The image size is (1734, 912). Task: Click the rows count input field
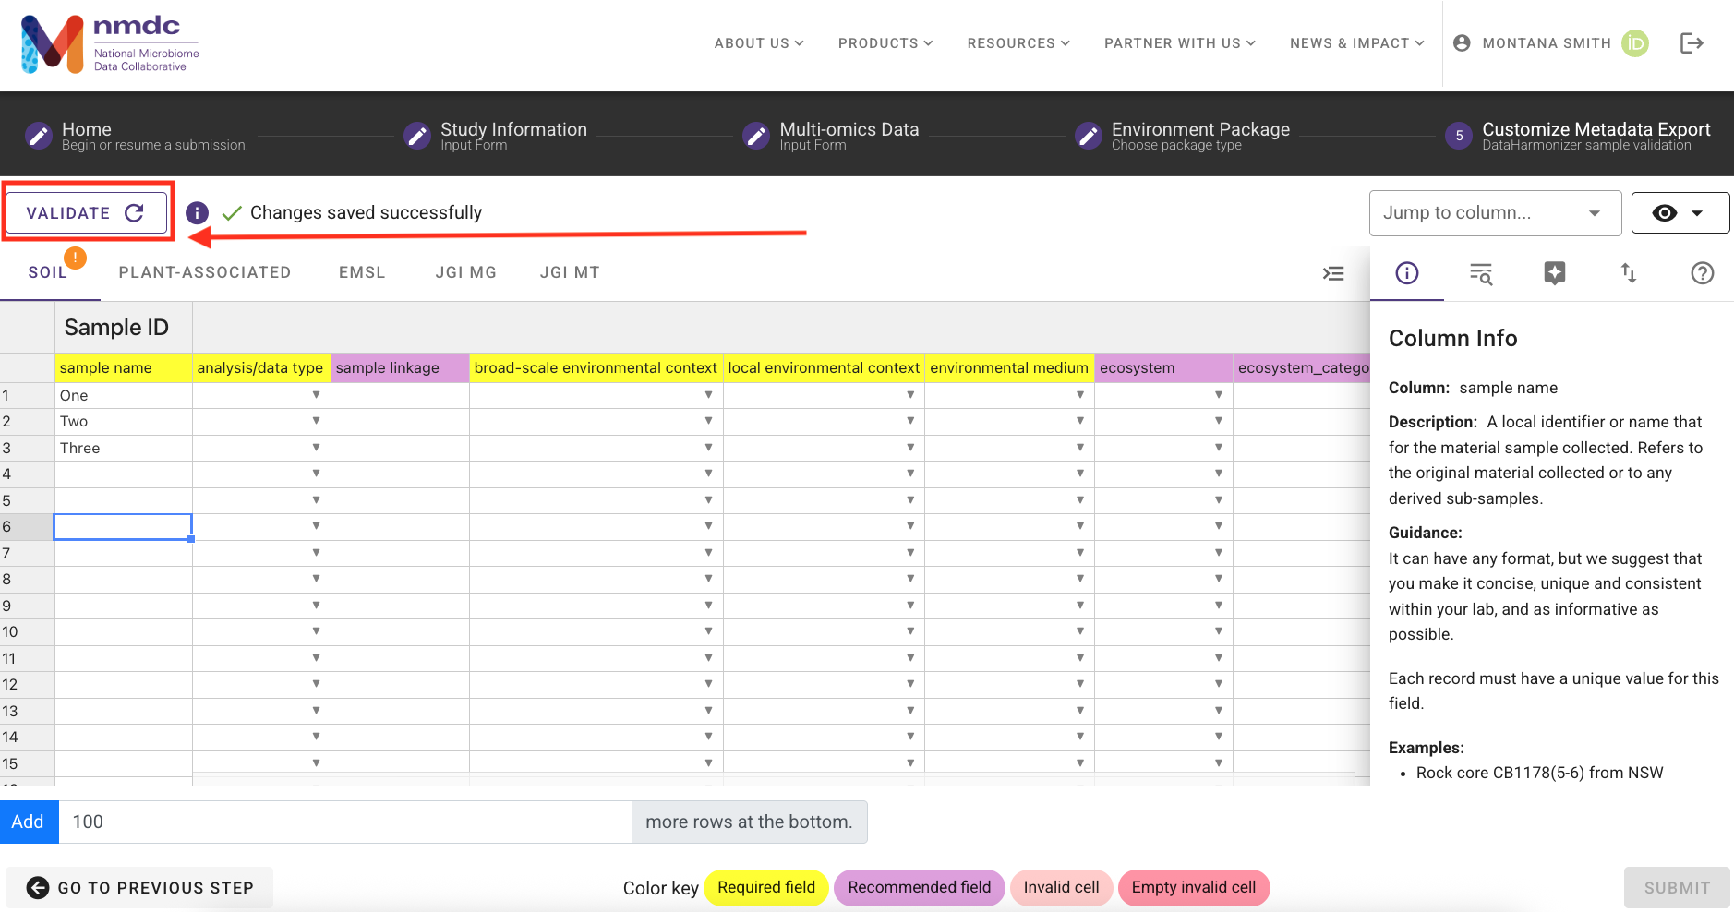click(x=345, y=822)
